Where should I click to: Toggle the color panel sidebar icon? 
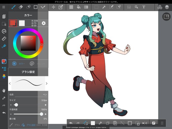click(x=4, y=61)
